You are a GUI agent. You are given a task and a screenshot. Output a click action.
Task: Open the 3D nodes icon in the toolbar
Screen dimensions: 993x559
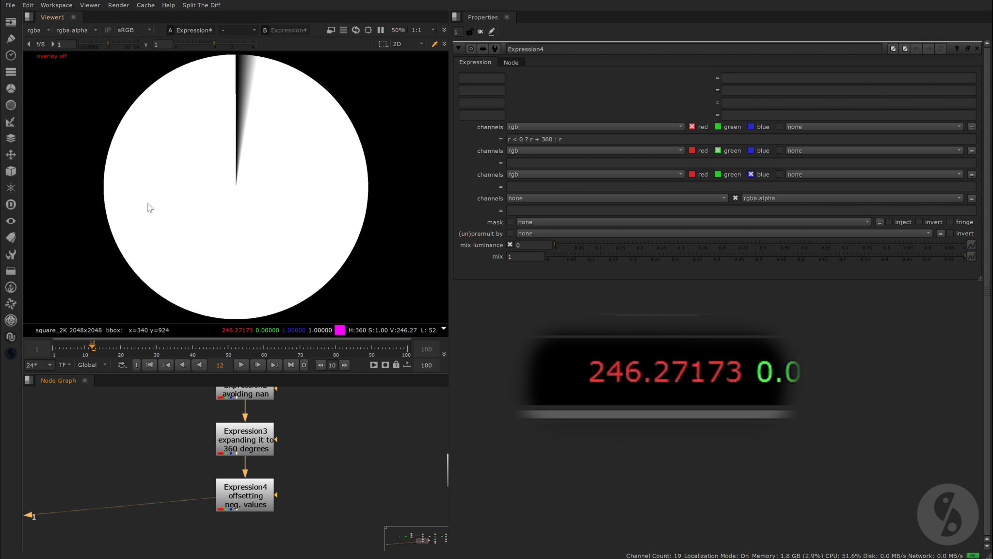point(11,171)
